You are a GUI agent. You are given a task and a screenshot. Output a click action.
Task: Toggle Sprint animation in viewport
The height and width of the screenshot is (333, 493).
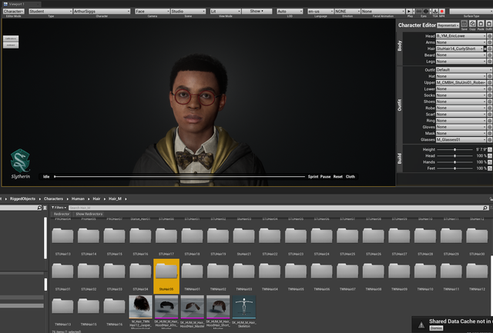pyautogui.click(x=313, y=177)
